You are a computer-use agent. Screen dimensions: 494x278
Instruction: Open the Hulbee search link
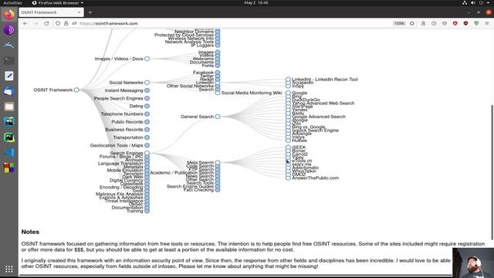(x=299, y=141)
